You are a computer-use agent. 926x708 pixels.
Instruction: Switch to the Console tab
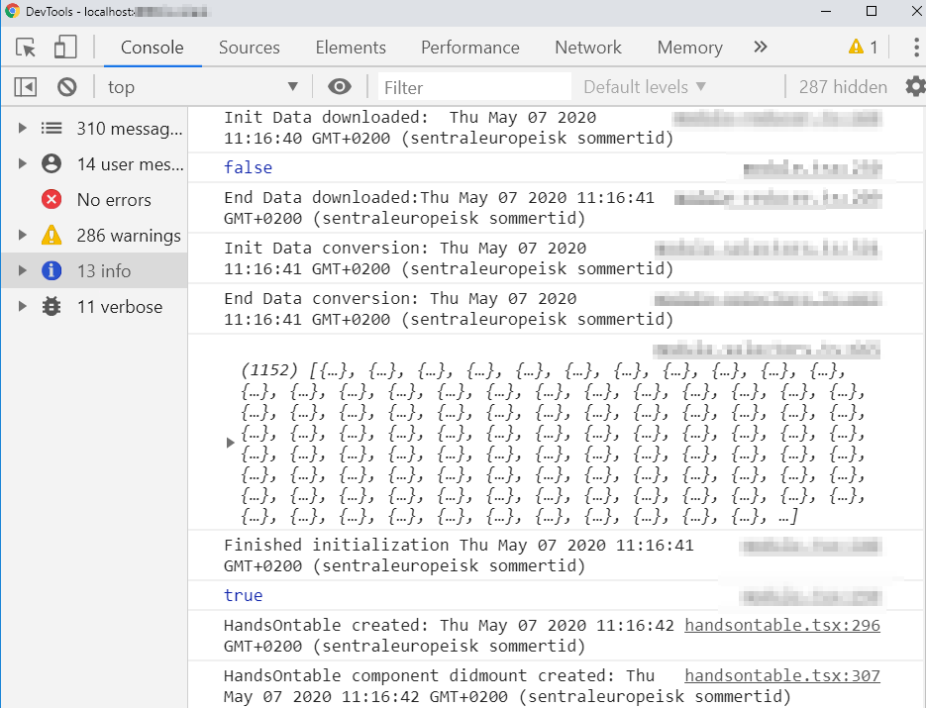point(153,48)
